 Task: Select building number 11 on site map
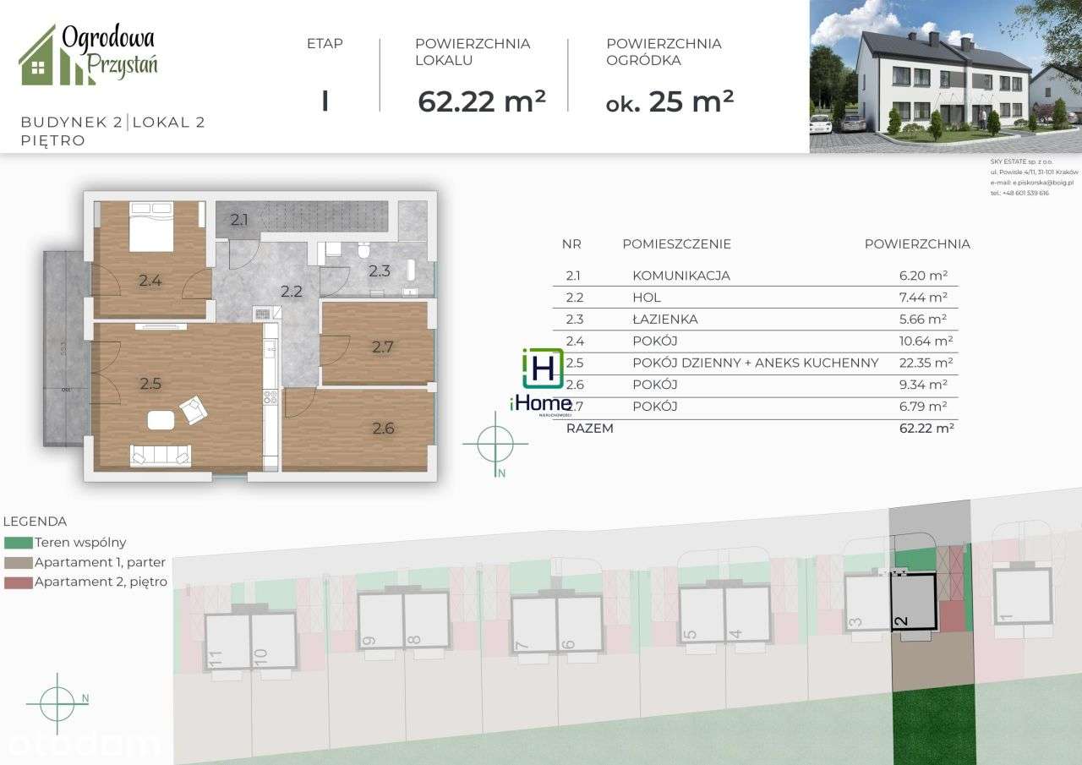228,641
